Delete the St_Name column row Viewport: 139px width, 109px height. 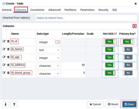pos(8,49)
